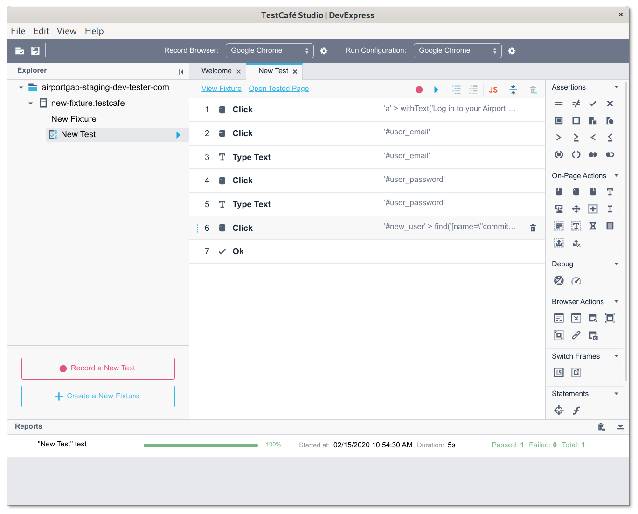Add an Ok checkmark assertion from Assertions panel

click(593, 104)
